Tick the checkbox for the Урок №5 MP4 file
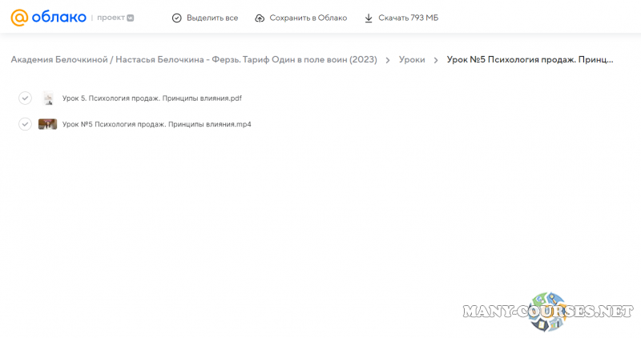 [x=25, y=124]
